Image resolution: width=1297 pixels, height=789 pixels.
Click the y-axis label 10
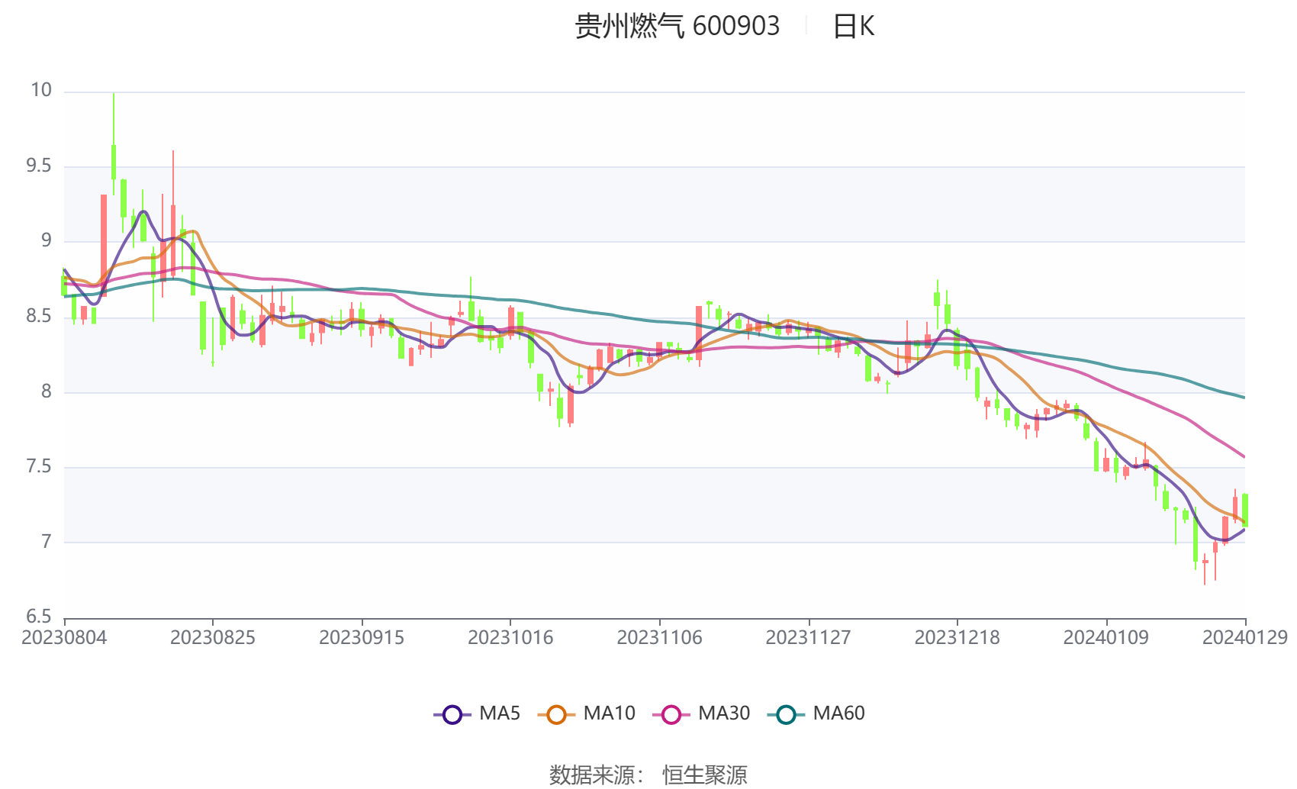(41, 91)
